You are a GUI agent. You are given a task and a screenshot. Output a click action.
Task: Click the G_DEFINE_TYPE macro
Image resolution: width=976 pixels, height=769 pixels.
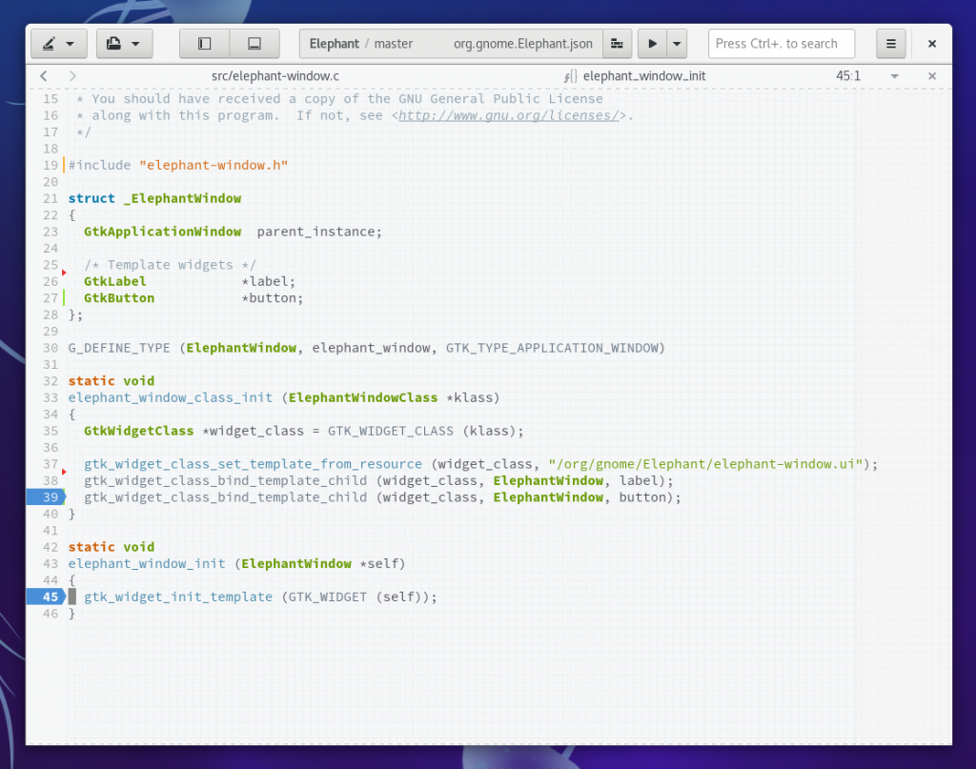[x=119, y=348]
